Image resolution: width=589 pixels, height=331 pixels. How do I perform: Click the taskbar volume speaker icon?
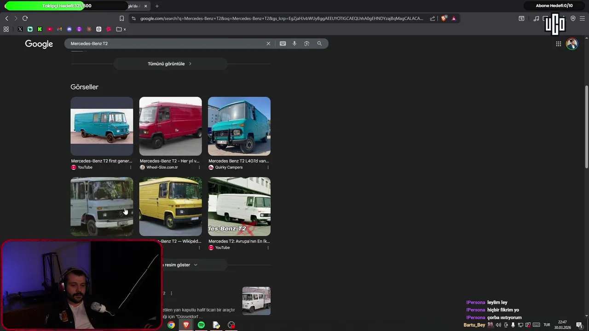click(498, 325)
